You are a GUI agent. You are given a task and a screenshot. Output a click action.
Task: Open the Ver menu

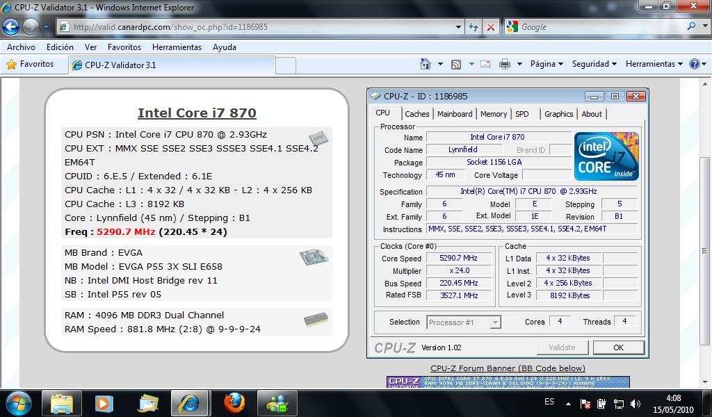coord(91,47)
